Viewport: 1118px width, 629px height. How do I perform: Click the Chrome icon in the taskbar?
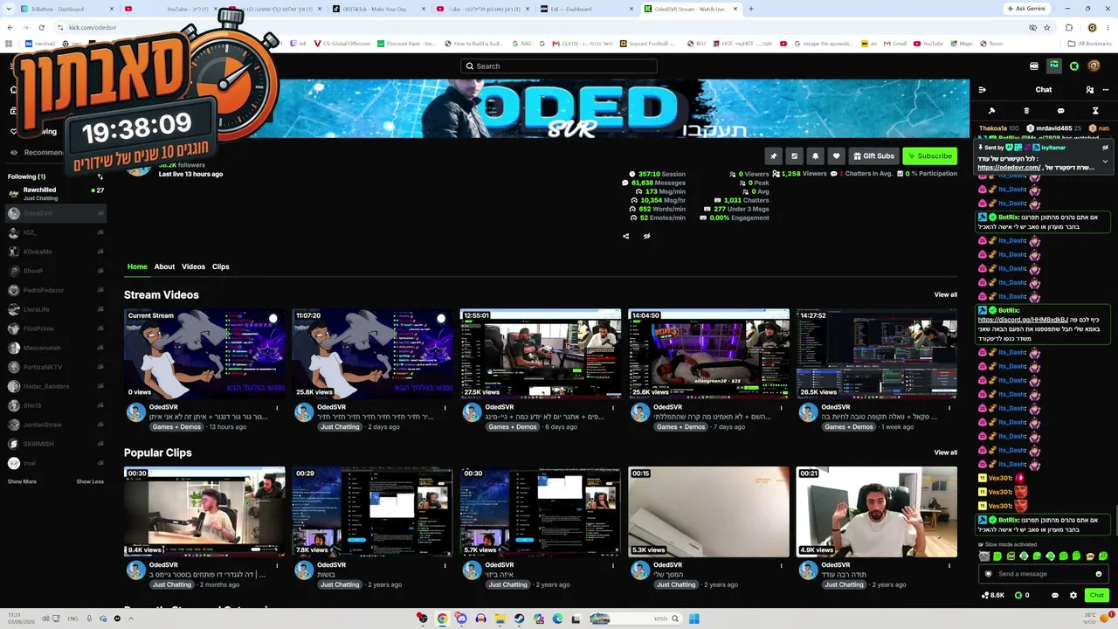tap(442, 619)
